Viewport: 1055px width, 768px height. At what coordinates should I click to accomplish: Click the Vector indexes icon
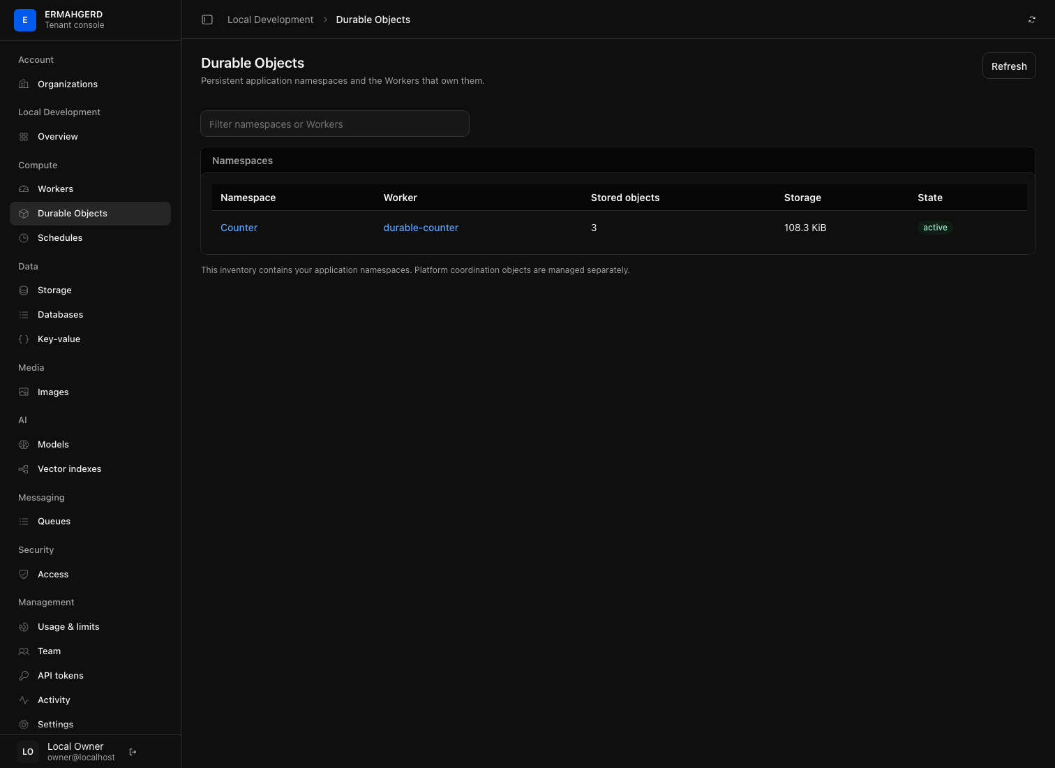click(24, 469)
